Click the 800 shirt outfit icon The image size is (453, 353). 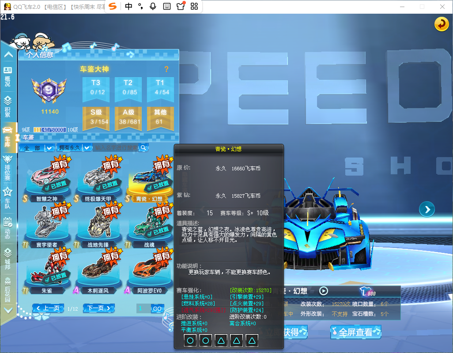point(367,292)
